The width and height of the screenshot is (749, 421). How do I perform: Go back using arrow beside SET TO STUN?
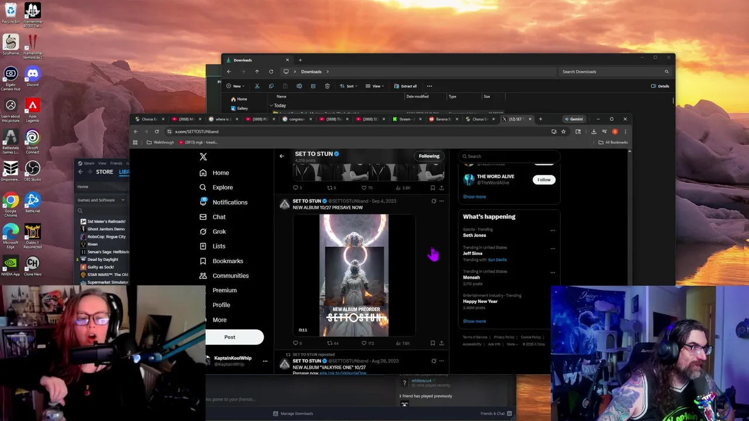281,156
